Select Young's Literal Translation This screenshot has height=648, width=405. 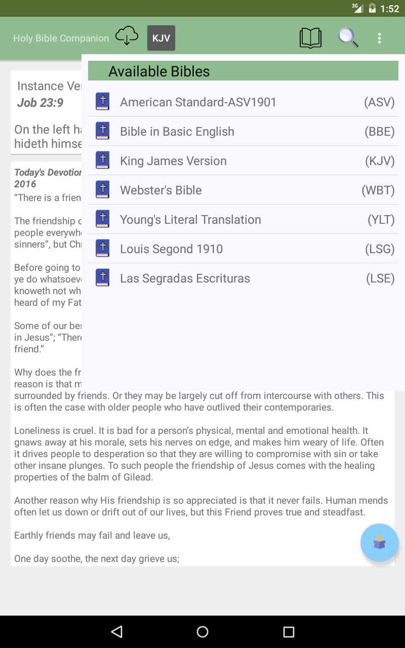(243, 219)
